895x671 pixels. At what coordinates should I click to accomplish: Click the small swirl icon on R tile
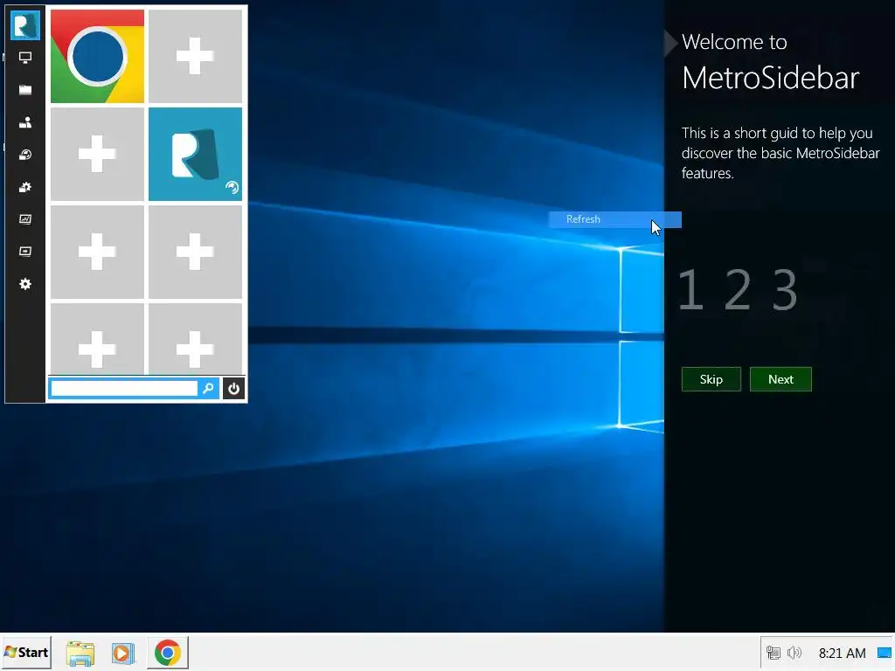click(x=232, y=187)
